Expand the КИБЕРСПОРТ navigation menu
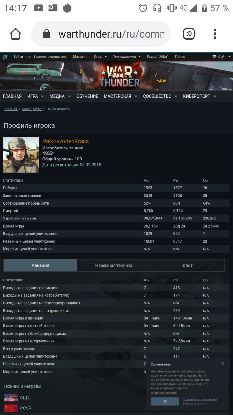Viewport: 233px width, 415px height. coord(200,96)
